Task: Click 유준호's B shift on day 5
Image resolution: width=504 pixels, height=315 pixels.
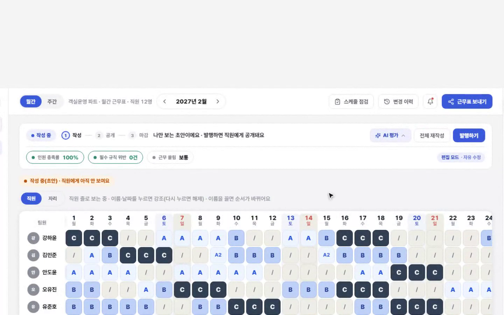Action: (x=146, y=307)
